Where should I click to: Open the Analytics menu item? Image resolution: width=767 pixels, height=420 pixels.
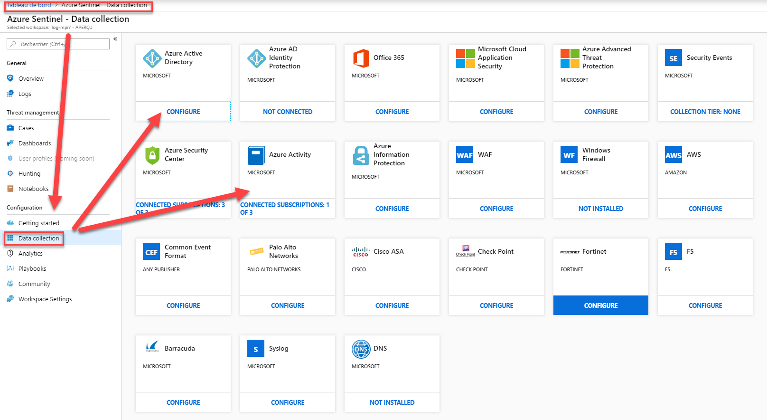(30, 253)
